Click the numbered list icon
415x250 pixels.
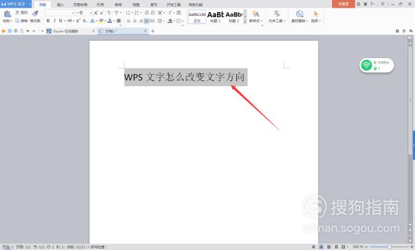[x=137, y=13]
